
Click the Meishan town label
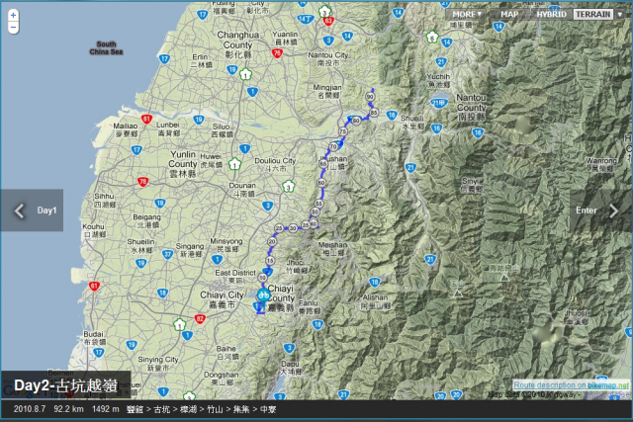332,249
